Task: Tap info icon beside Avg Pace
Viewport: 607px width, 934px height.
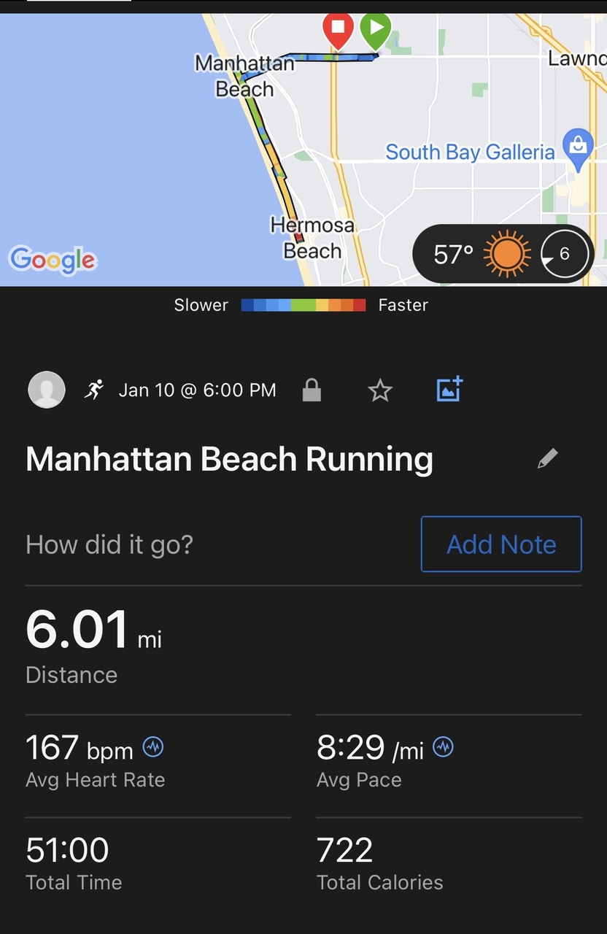Action: click(444, 746)
